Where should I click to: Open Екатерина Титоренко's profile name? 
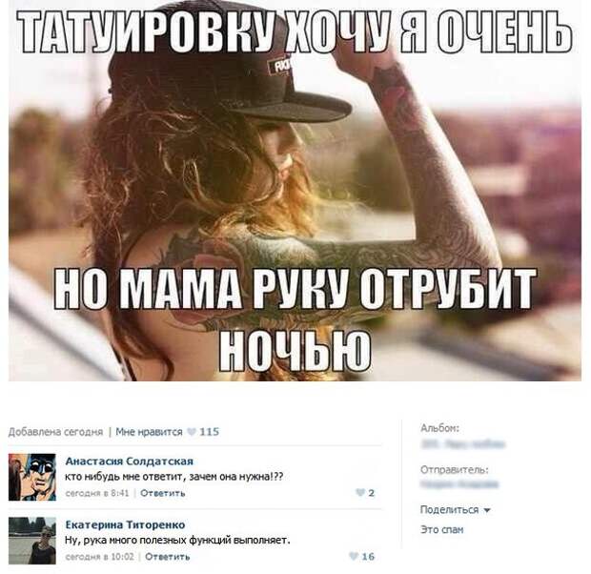(125, 524)
